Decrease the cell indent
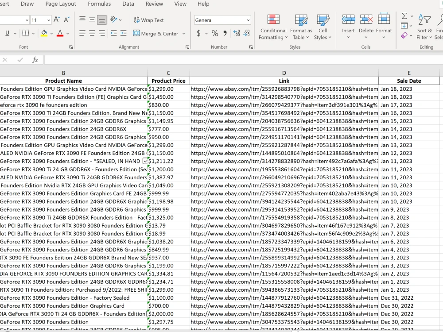443x332 pixels. [113, 33]
